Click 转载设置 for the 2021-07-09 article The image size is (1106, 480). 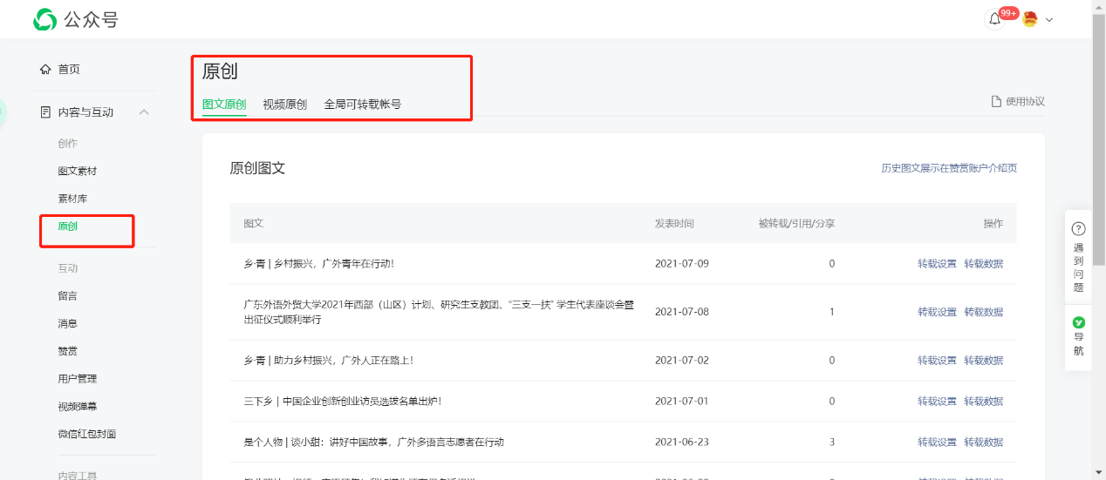tap(937, 264)
